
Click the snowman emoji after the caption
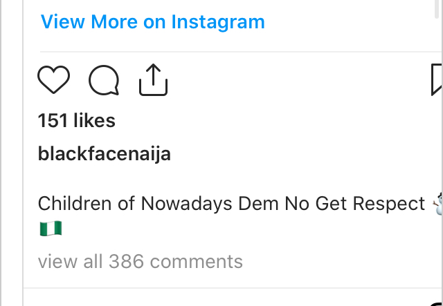point(437,204)
